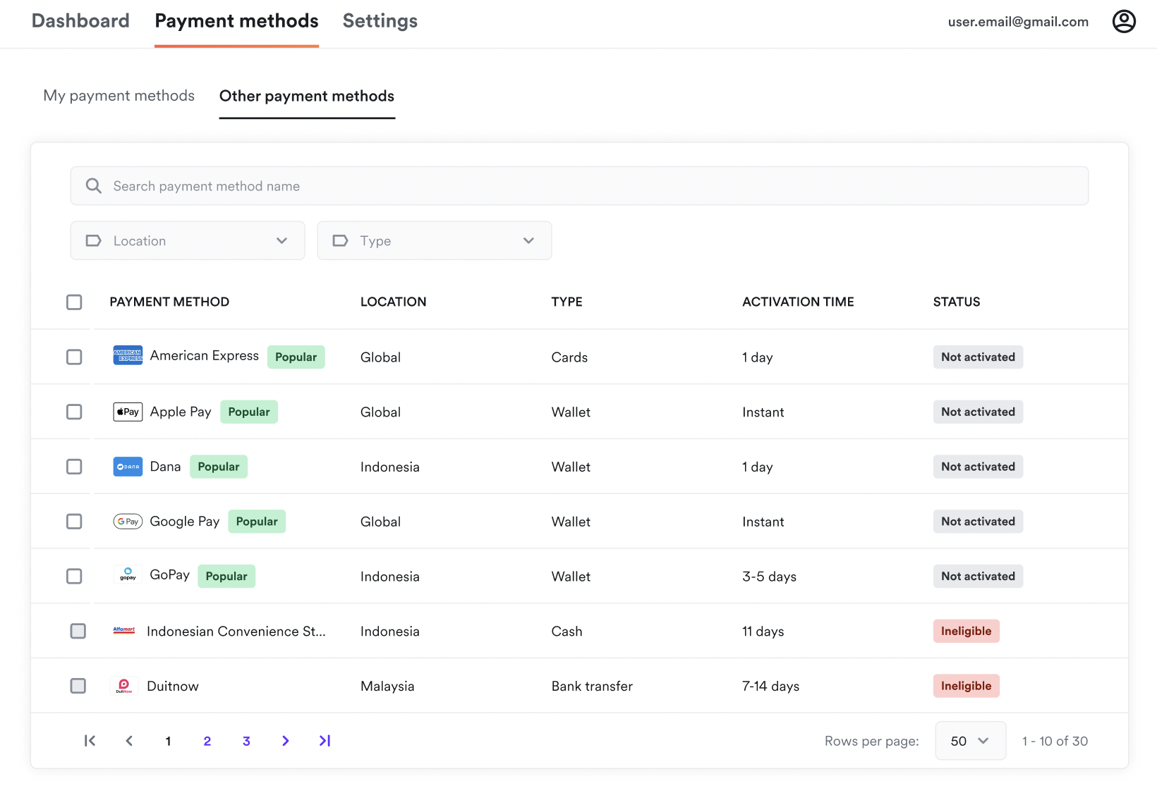Jump to the last page
1157x788 pixels.
[x=325, y=741]
